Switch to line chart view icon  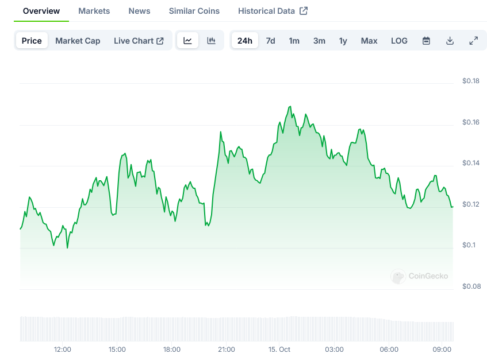pos(187,41)
